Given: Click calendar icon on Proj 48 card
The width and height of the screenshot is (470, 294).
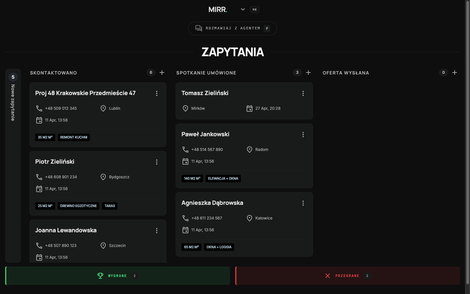Looking at the screenshot, I should point(39,120).
